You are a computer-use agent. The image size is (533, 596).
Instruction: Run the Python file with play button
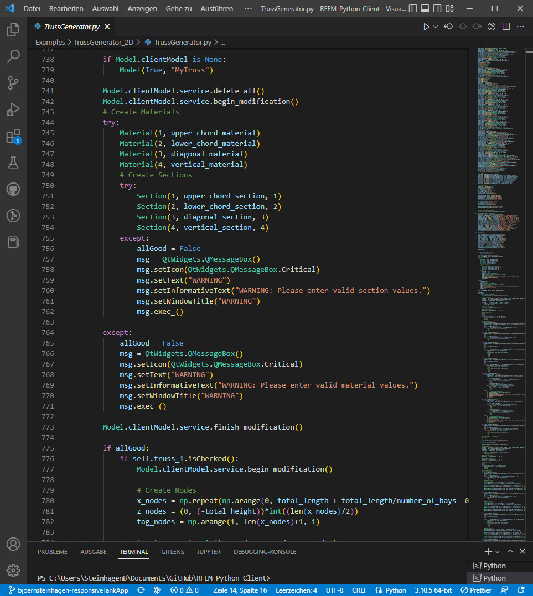[x=426, y=27]
